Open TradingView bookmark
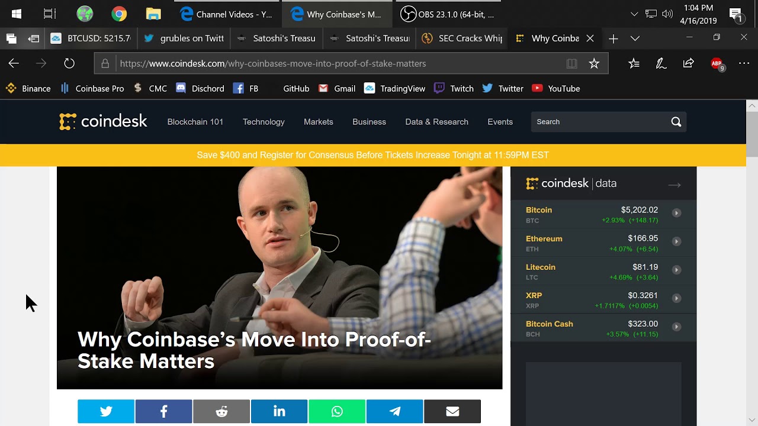 [395, 89]
